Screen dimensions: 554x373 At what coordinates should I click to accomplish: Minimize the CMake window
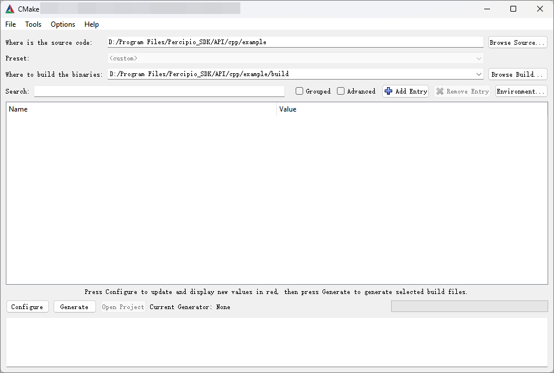click(x=486, y=9)
